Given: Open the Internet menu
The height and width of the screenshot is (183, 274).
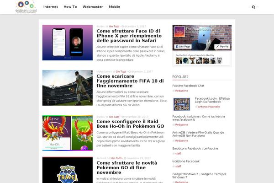Looking at the screenshot, I should [51, 7].
